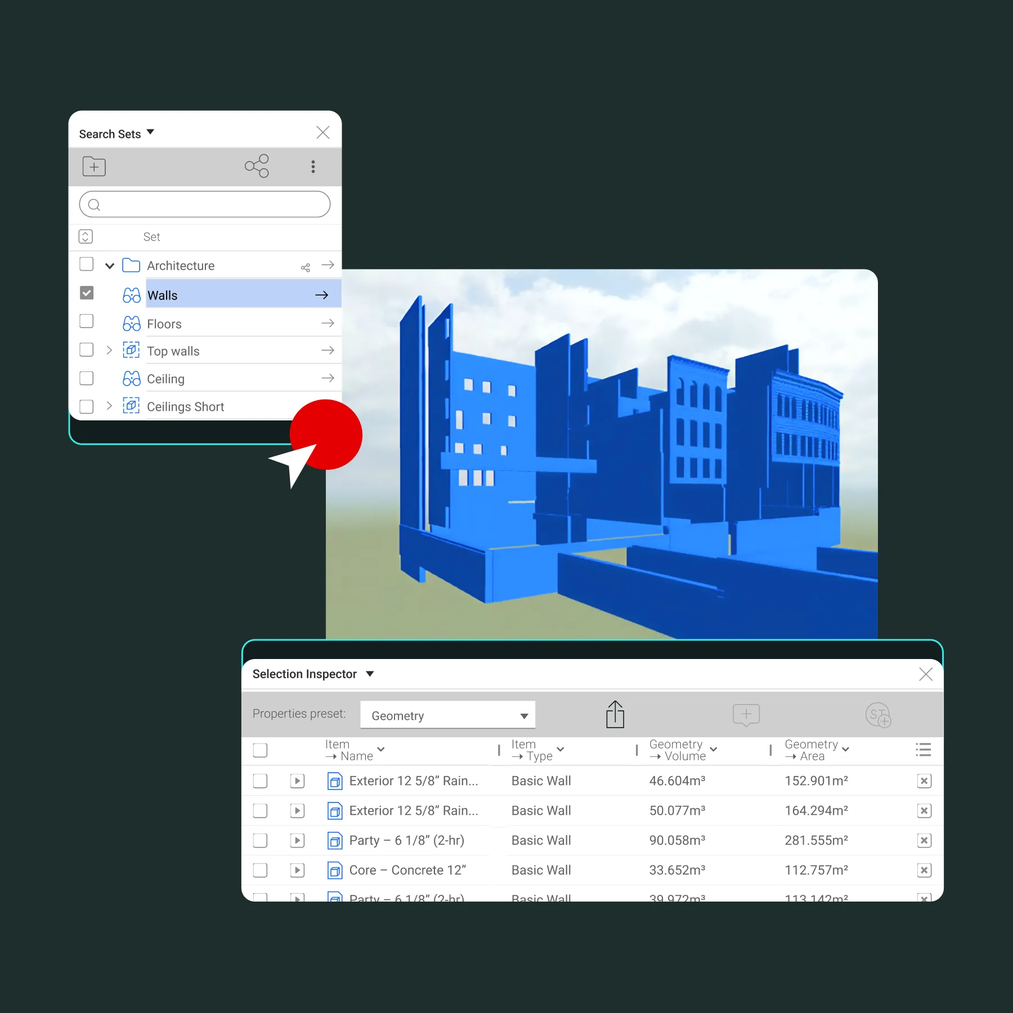Collapse the Architecture folder

tap(109, 265)
